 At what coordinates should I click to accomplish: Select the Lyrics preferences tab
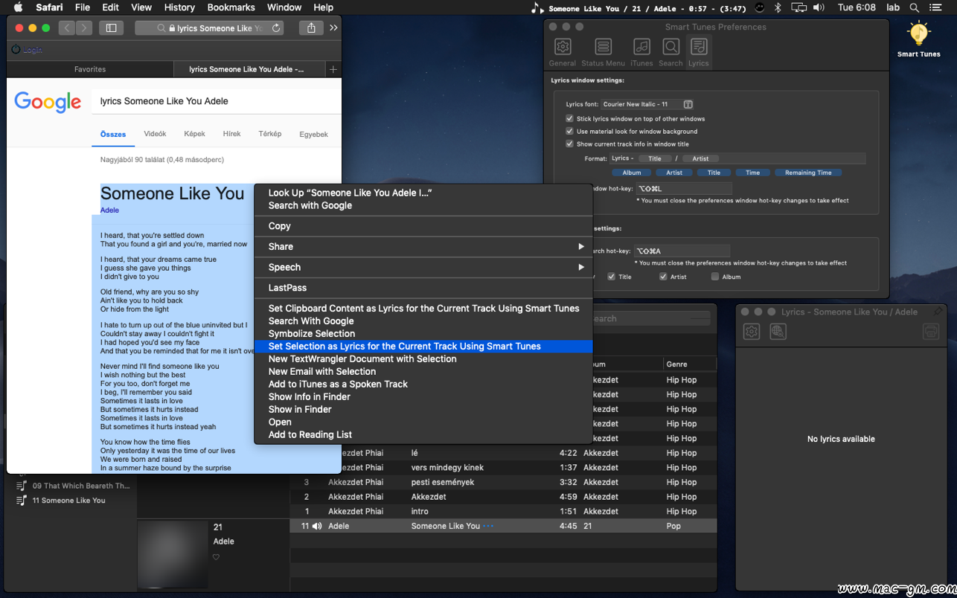[698, 52]
